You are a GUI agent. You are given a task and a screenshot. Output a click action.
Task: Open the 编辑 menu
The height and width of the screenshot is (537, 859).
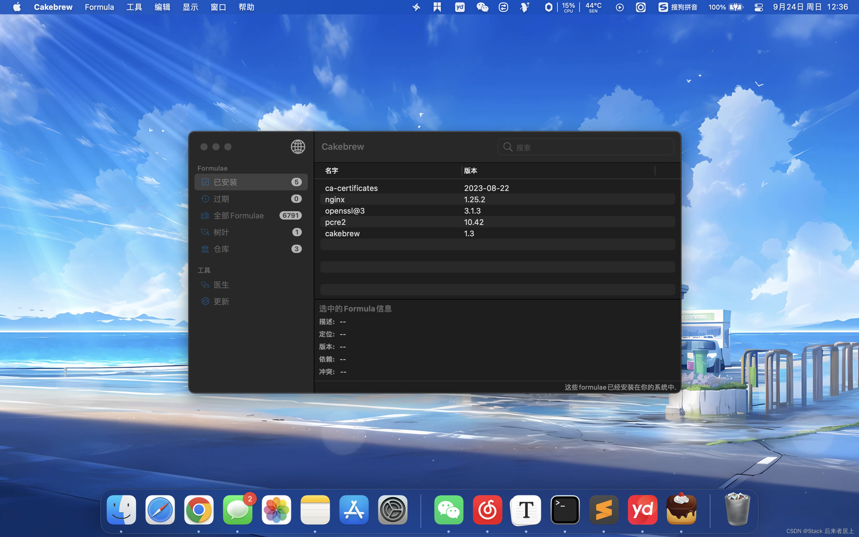point(162,7)
